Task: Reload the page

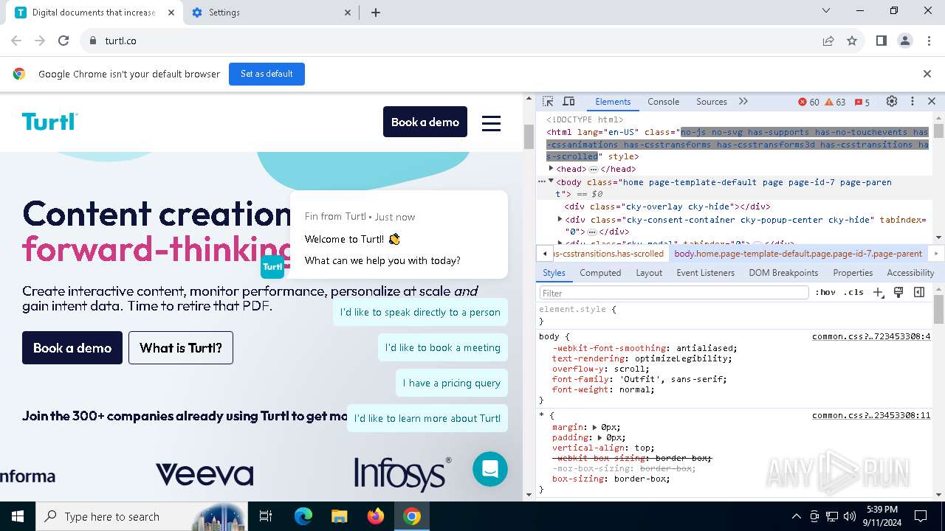Action: click(63, 41)
